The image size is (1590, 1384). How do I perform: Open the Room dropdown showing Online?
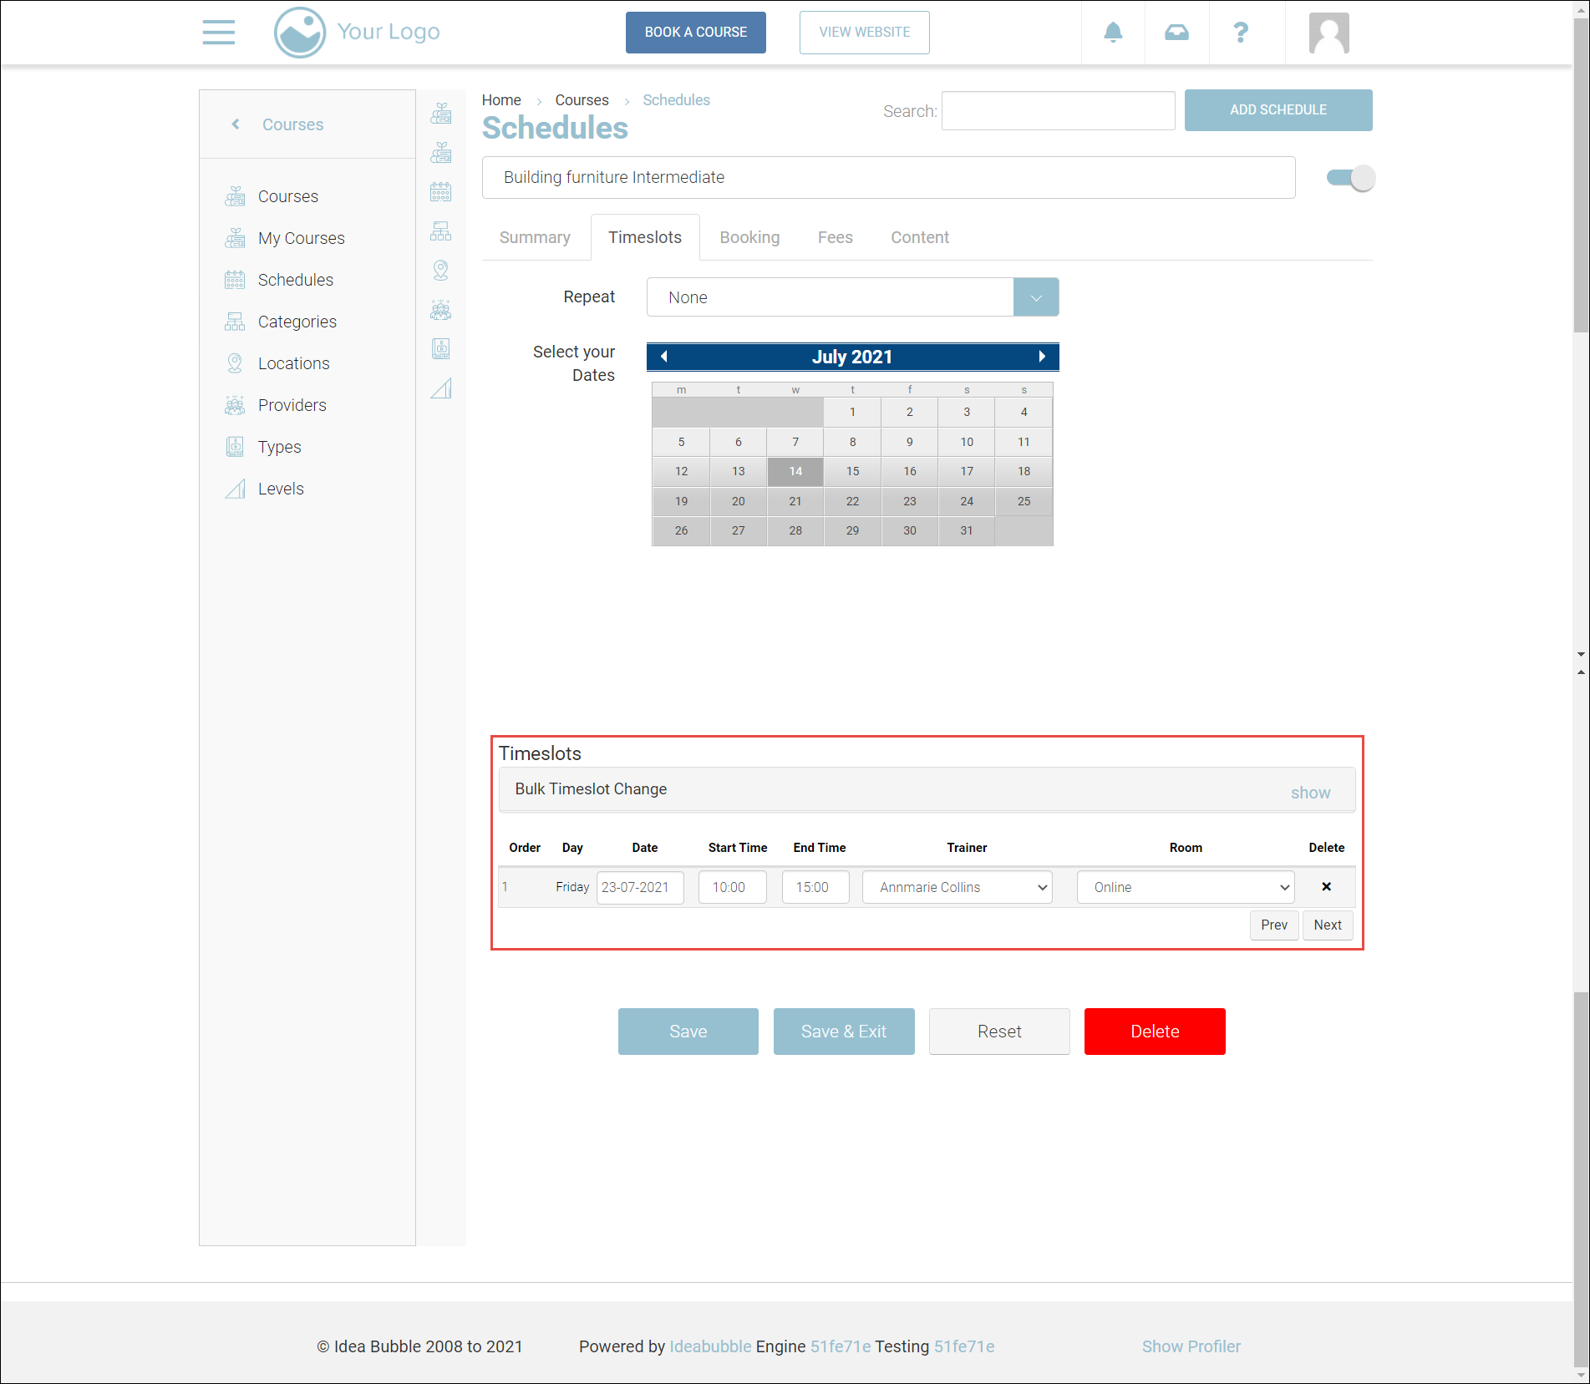click(1185, 887)
